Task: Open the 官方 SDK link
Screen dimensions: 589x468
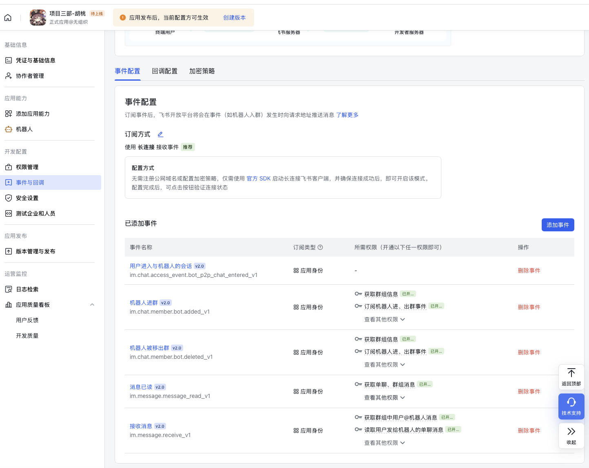Action: point(259,178)
